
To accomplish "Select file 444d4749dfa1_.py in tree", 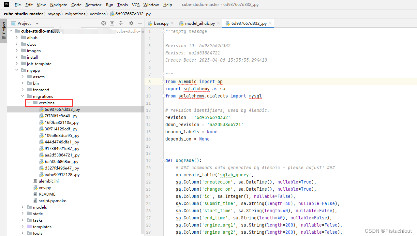I will tap(62, 142).
